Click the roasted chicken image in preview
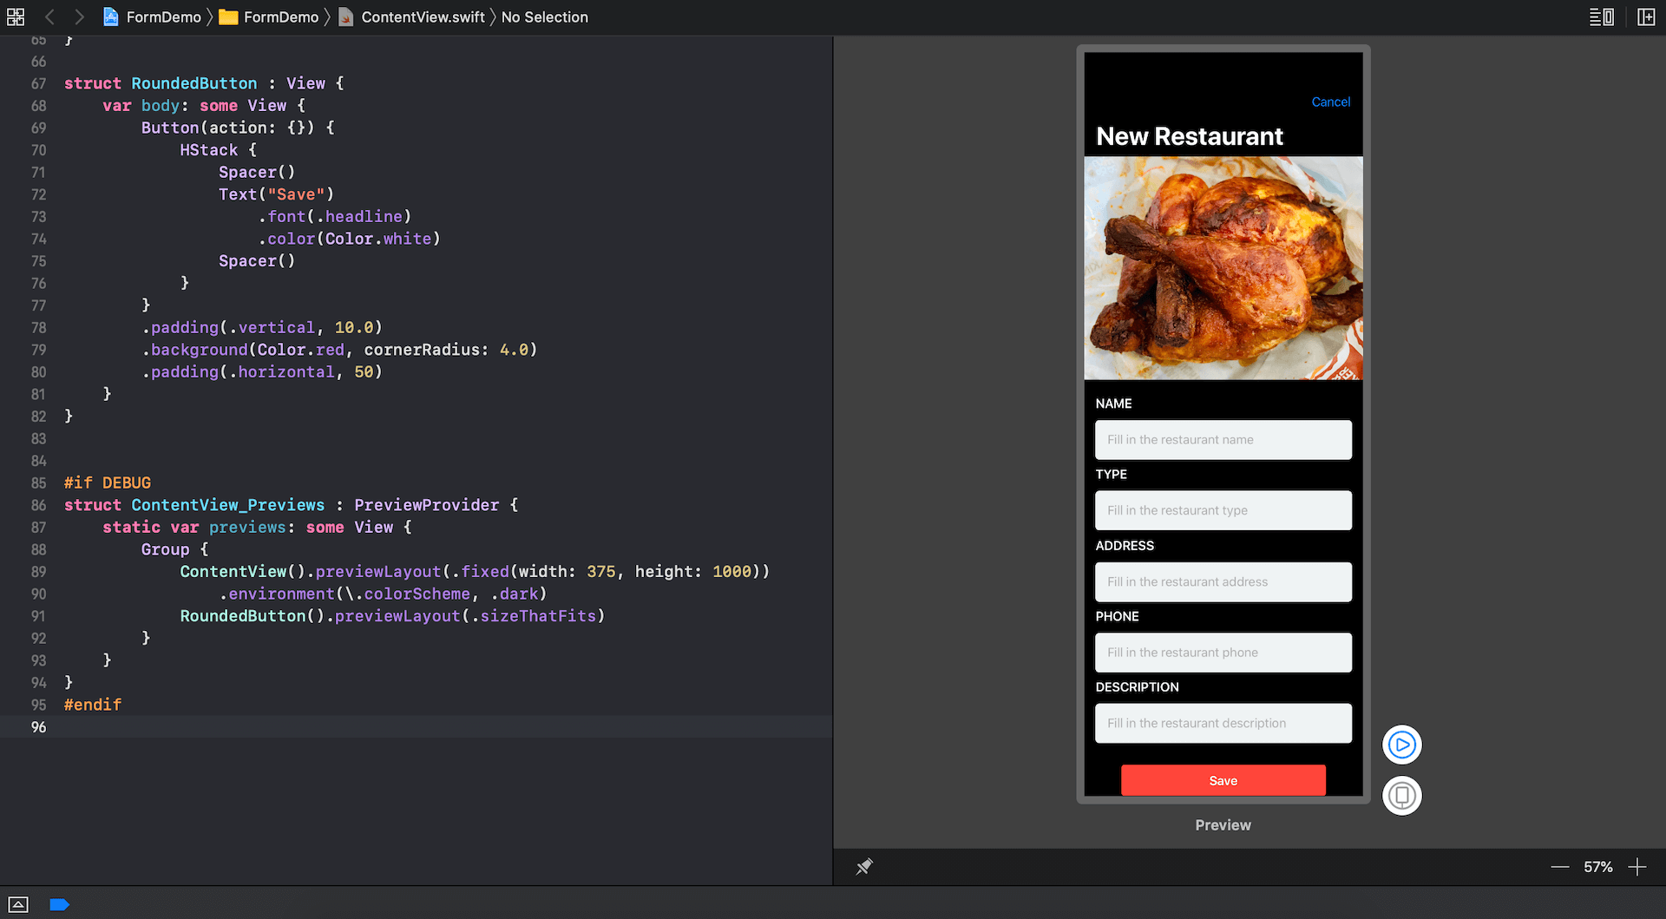This screenshot has height=919, width=1666. click(1223, 268)
